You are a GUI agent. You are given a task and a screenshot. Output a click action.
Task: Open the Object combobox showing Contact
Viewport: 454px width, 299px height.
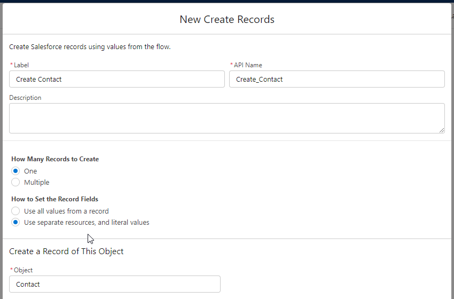point(115,284)
